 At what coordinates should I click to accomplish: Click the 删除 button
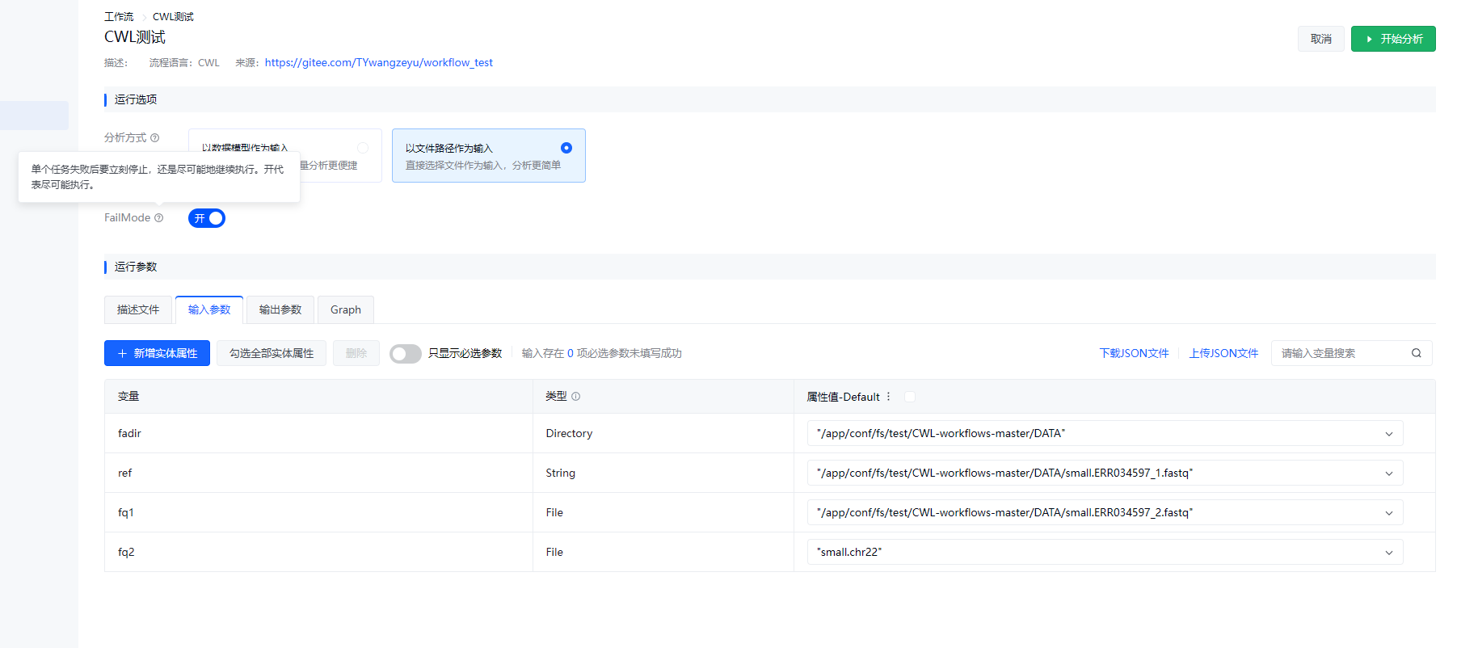[356, 353]
